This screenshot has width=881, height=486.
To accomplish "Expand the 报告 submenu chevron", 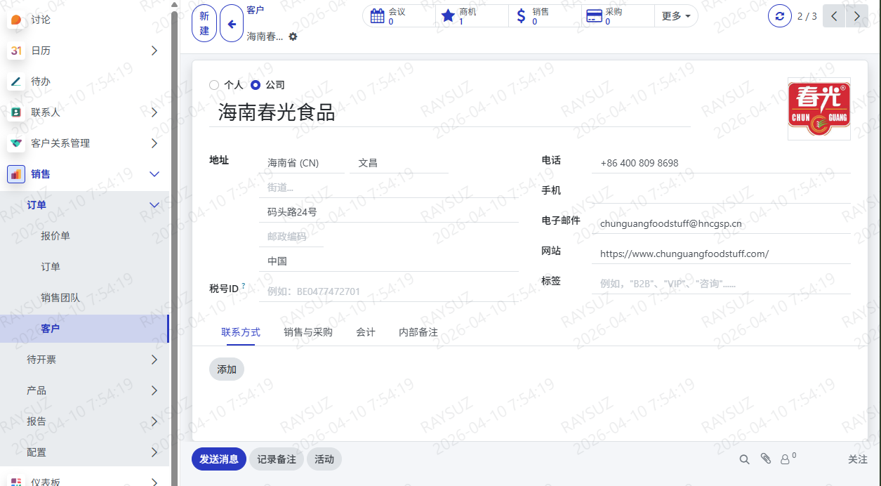I will tap(154, 421).
